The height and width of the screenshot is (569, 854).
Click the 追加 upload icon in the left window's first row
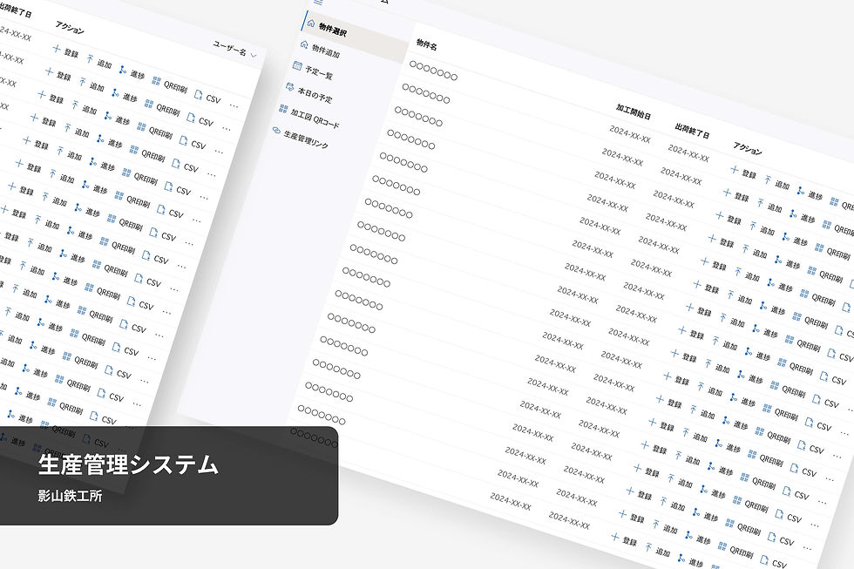[x=89, y=58]
